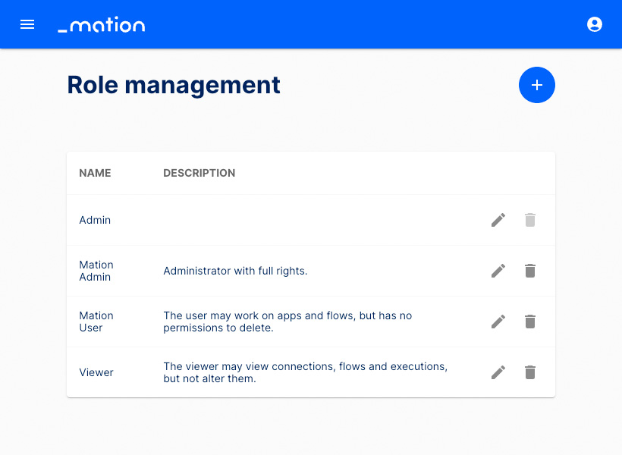
Task: Select the Mation Admin role name
Action: (x=96, y=271)
